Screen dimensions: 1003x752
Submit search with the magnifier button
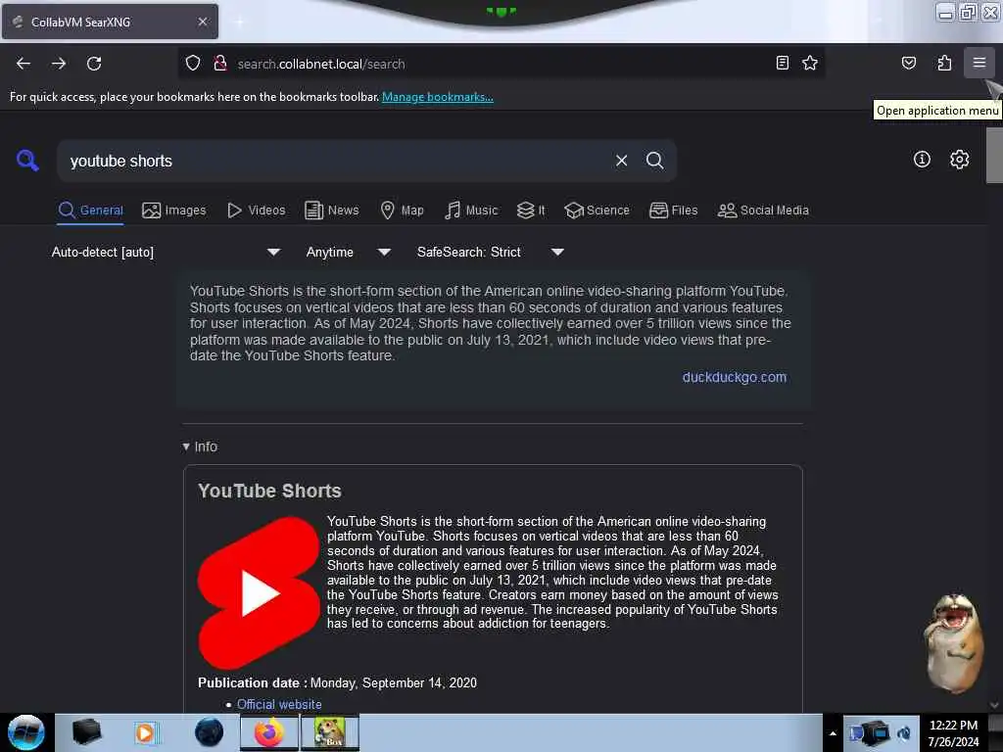coord(654,161)
